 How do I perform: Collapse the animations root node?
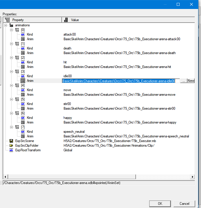point(5,25)
